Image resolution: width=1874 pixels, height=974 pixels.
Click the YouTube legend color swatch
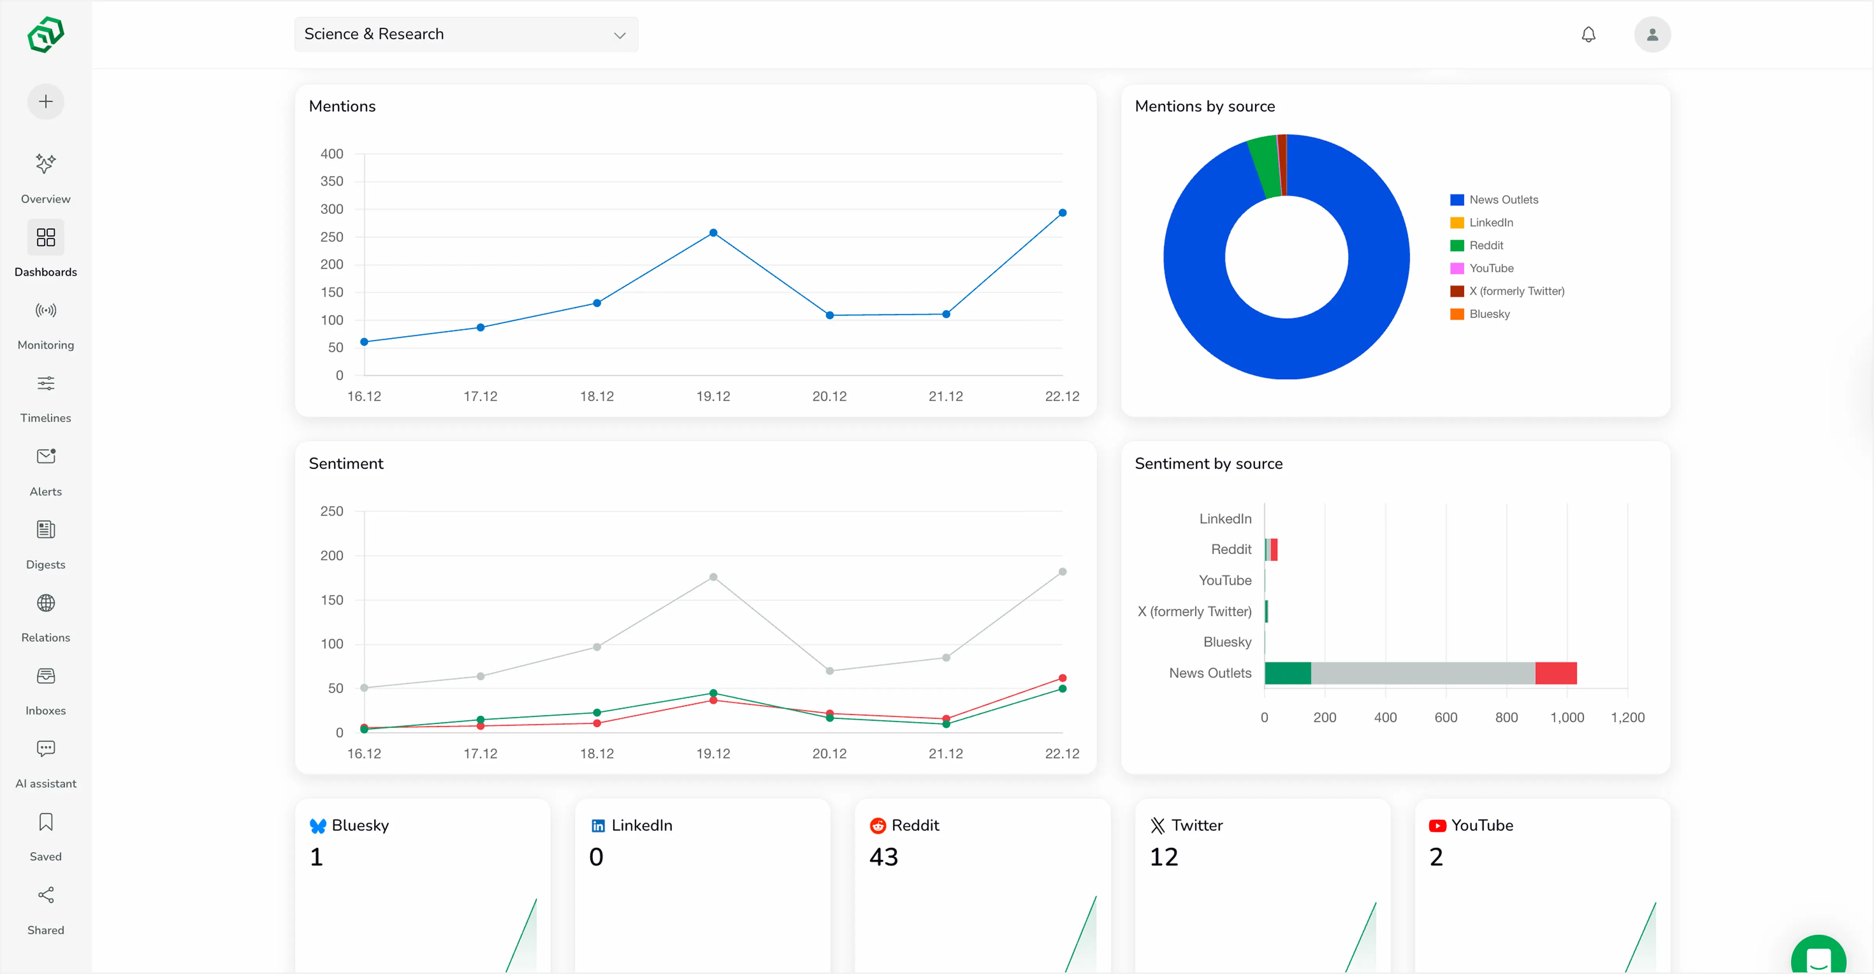[1456, 268]
